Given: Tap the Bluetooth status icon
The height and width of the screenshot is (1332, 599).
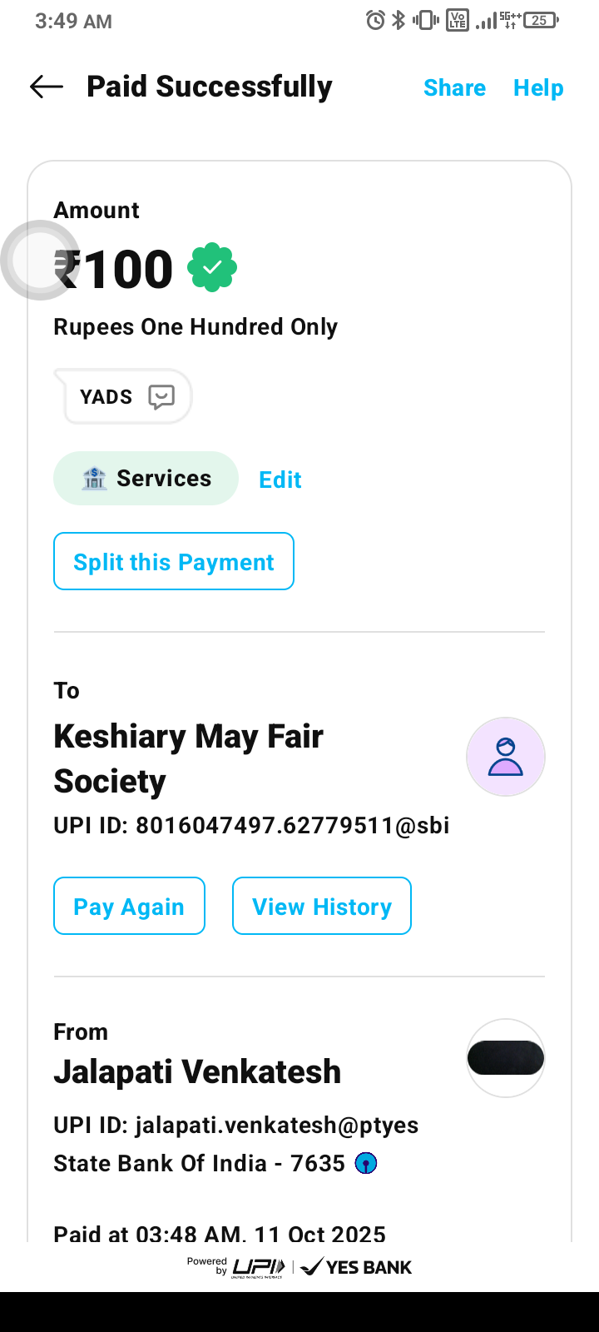Looking at the screenshot, I should pos(399,20).
